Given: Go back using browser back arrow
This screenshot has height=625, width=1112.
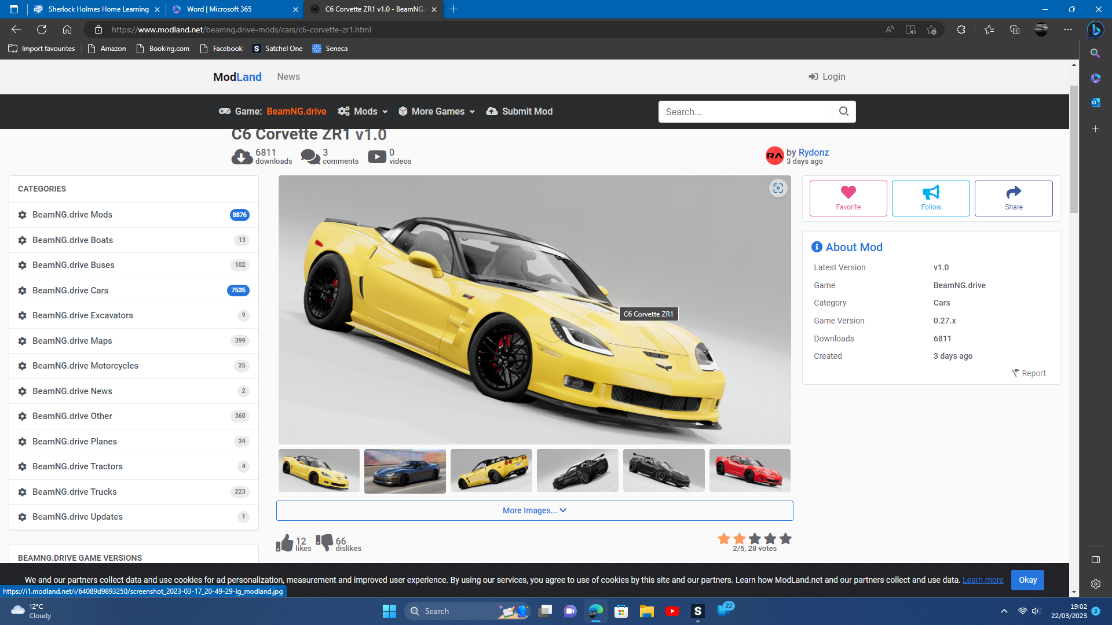Looking at the screenshot, I should [16, 30].
